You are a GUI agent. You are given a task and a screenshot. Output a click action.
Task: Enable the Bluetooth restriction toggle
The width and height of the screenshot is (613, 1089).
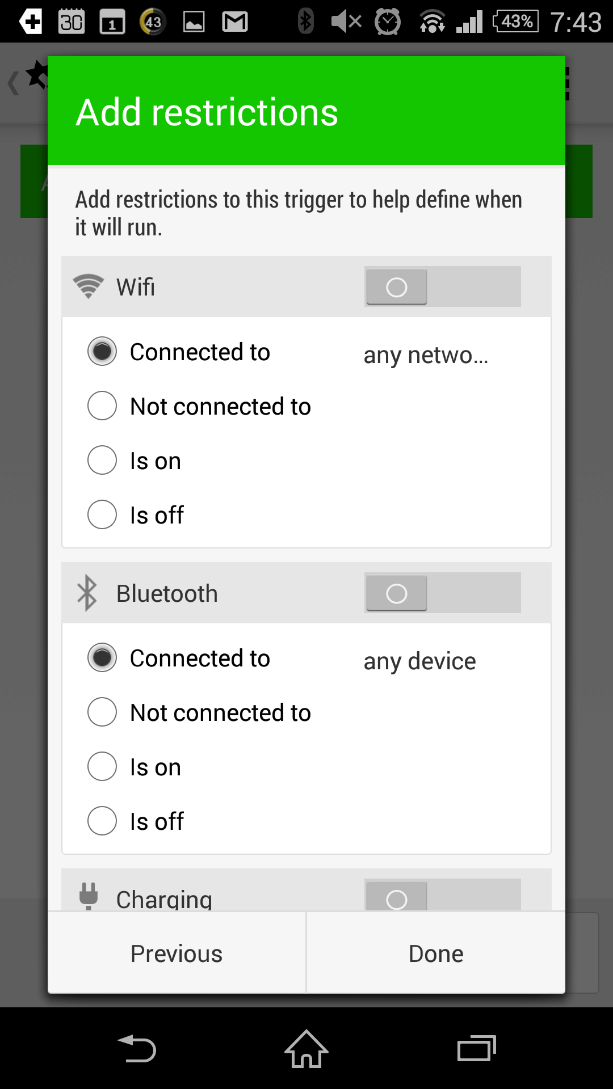[443, 593]
